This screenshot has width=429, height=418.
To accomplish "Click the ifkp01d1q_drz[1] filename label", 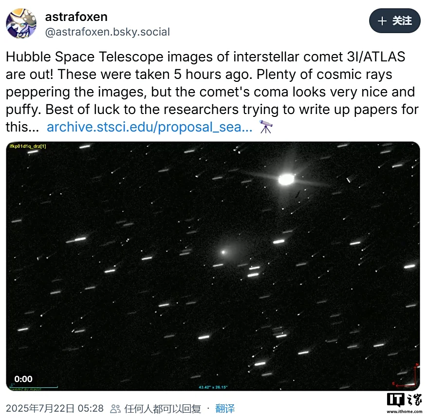I will (28, 146).
